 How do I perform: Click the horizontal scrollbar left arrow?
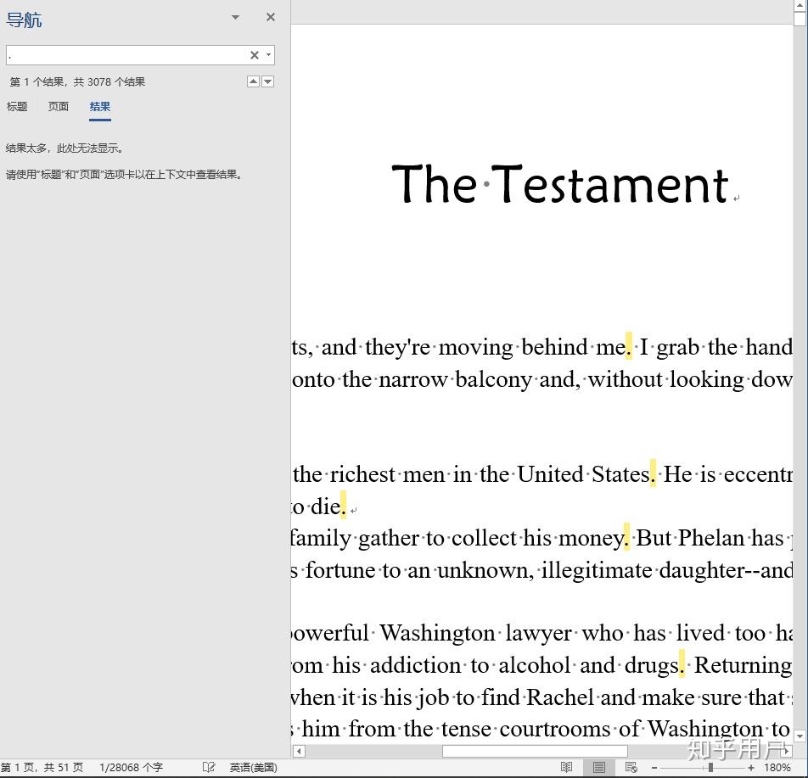[x=299, y=751]
